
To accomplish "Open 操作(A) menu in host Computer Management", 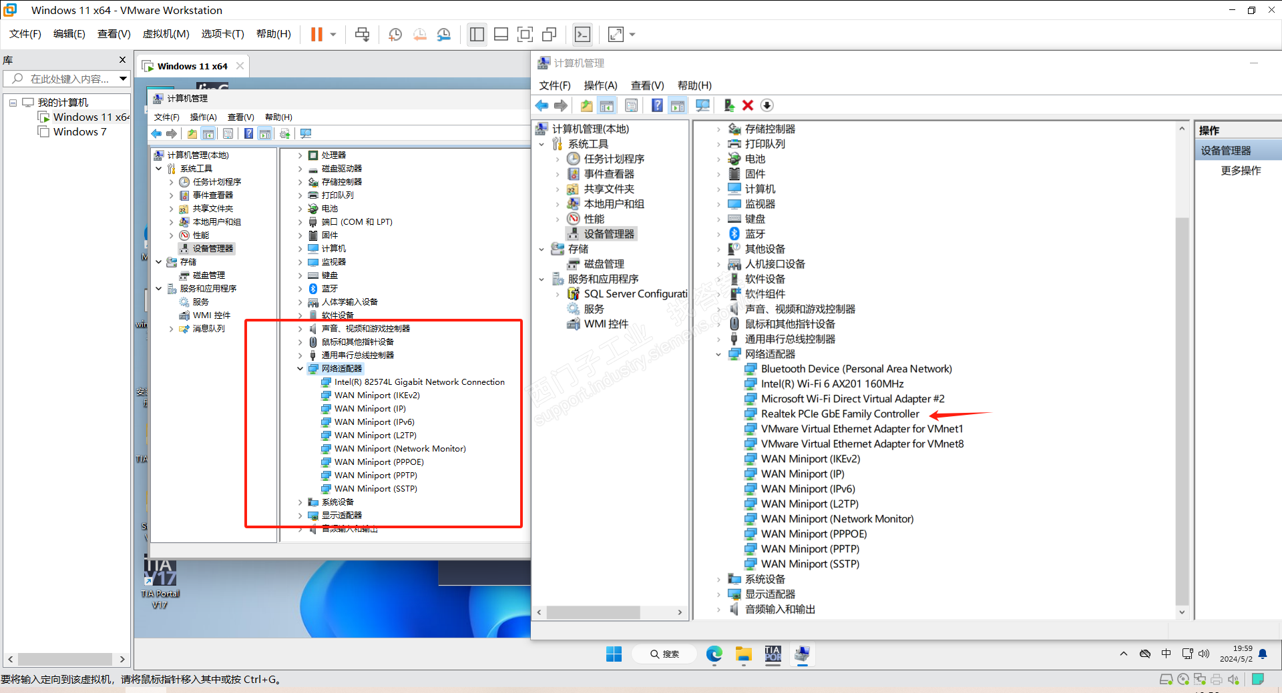I will 600,85.
